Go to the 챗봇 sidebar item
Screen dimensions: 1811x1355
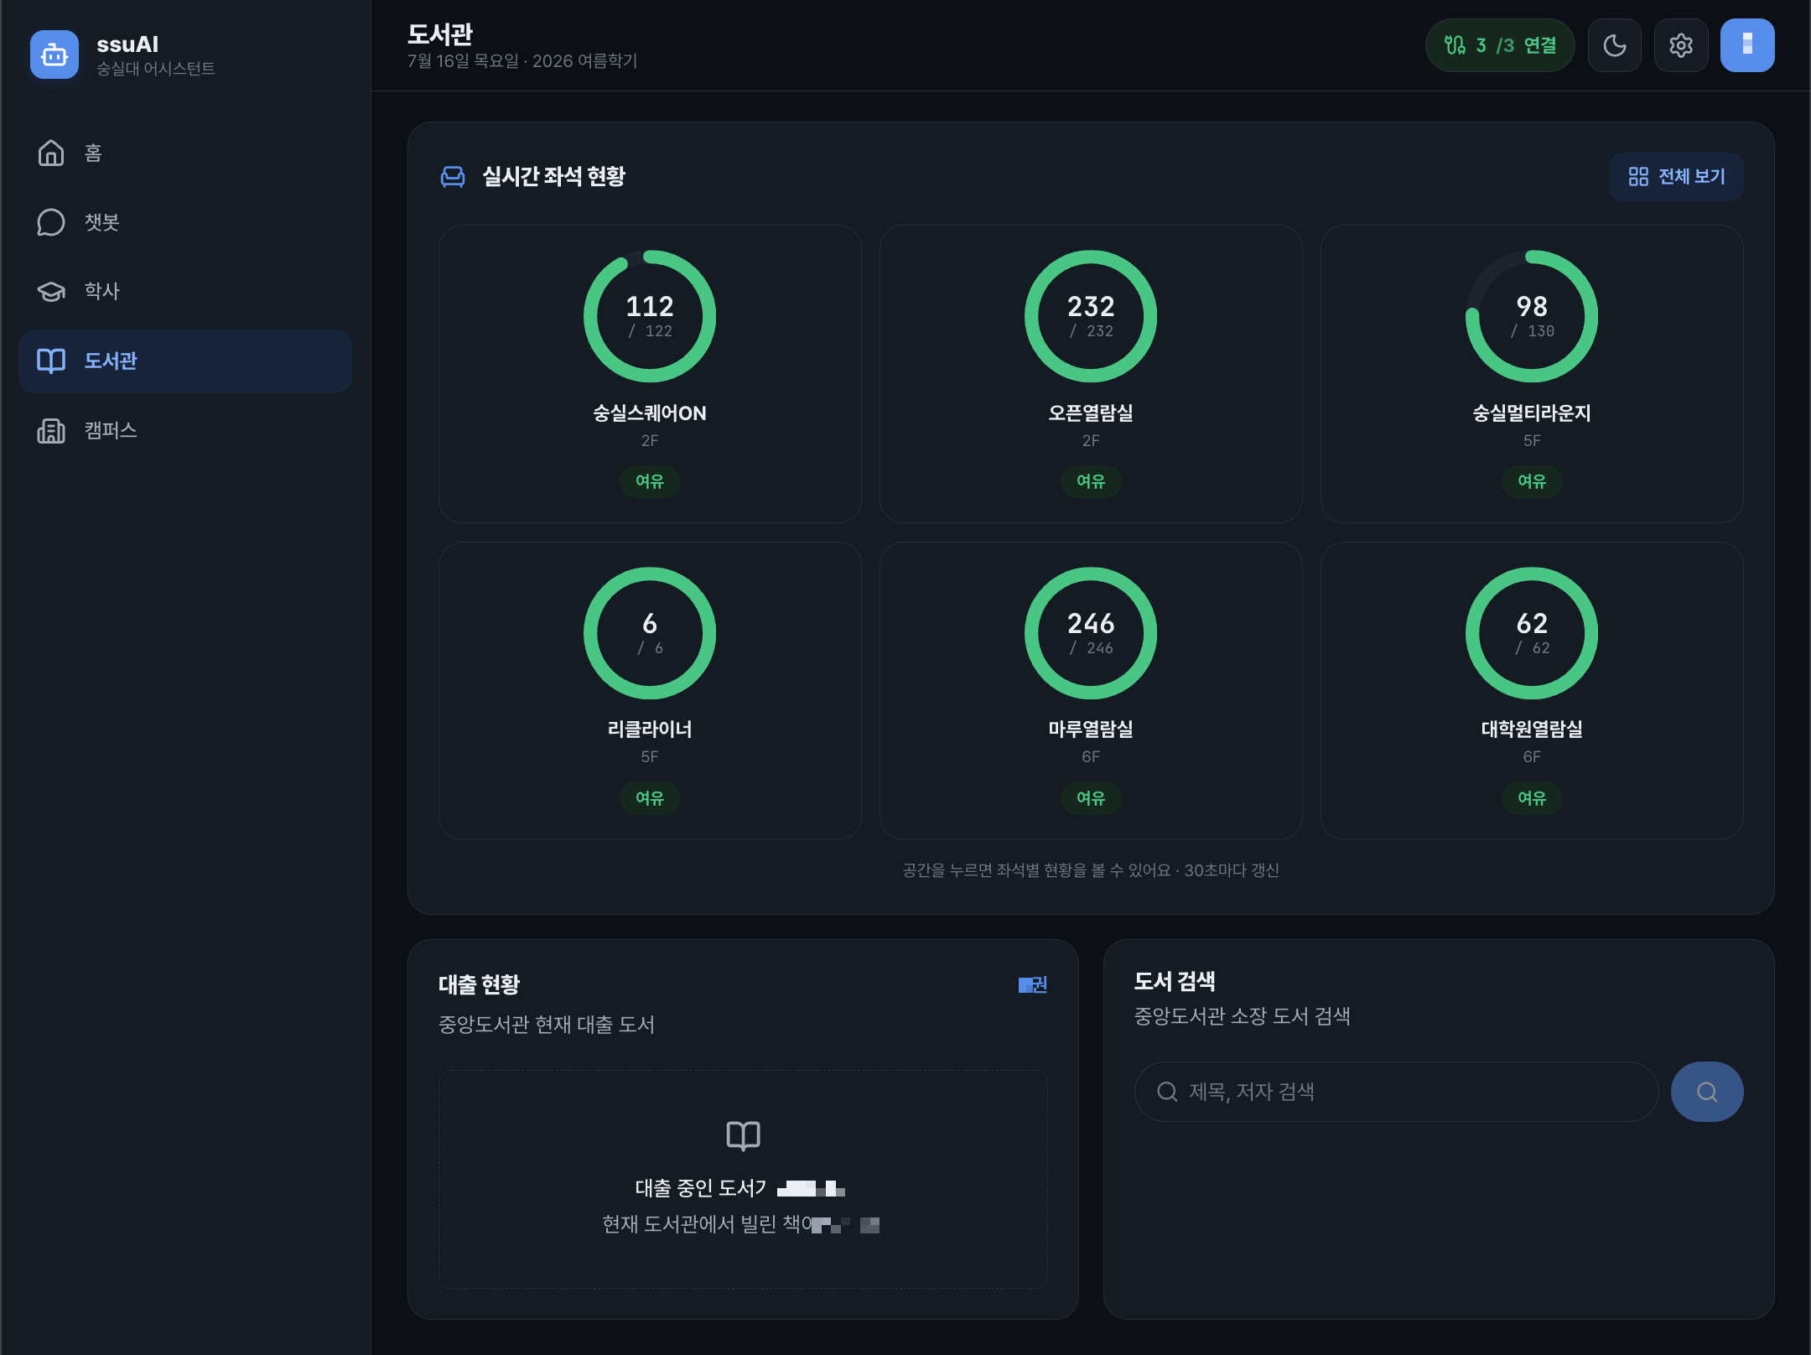[184, 222]
